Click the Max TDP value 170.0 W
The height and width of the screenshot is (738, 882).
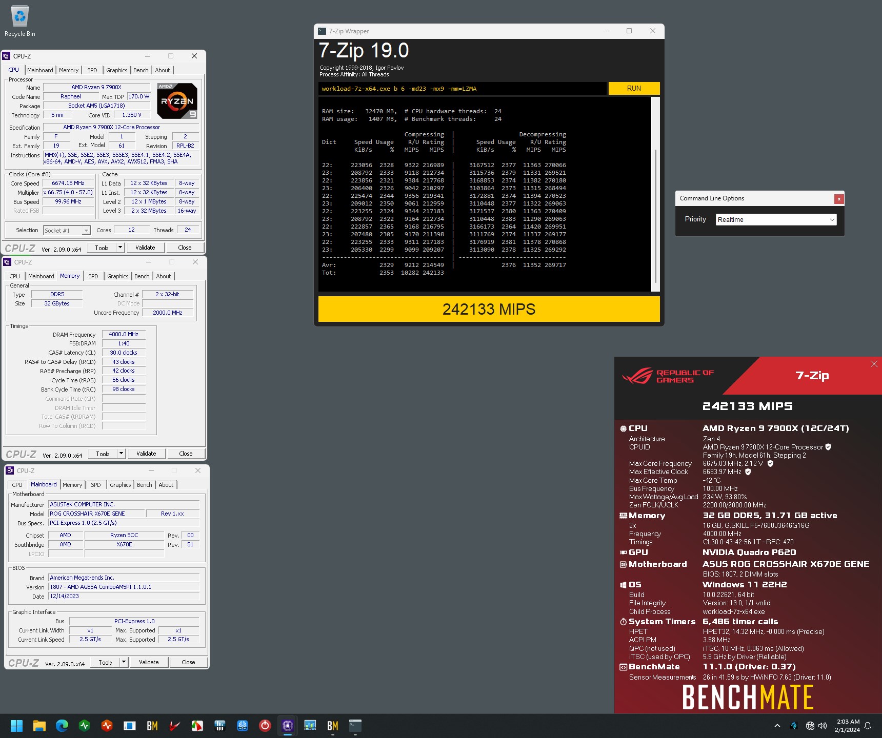138,97
